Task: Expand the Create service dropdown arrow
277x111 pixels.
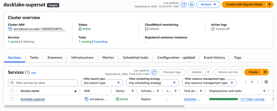Action: pyautogui.click(x=265, y=72)
